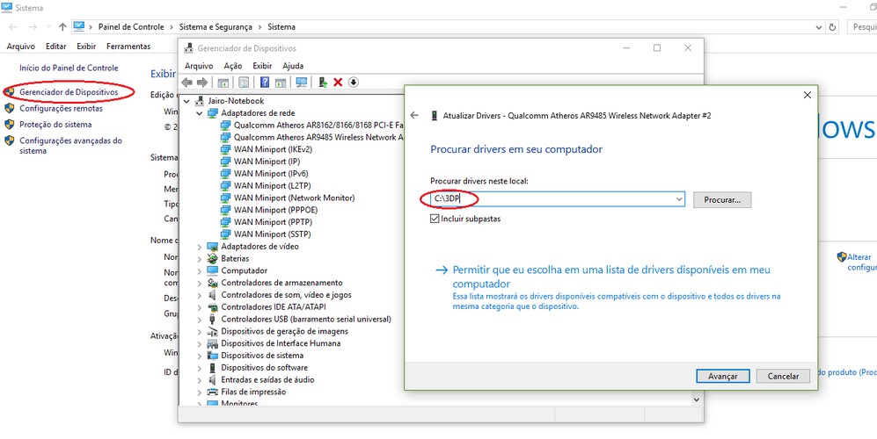Screen dimensions: 877x439
Task: Collapse the Jairo-Notebook root node
Action: 186,101
